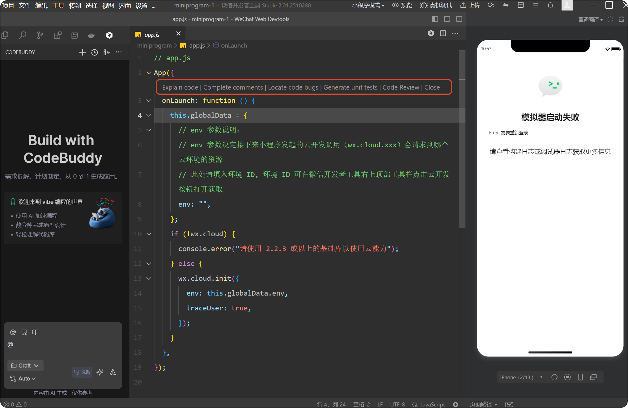This screenshot has height=408, width=628.
Task: Open the Extensions icon in activity bar
Action: pos(57,36)
